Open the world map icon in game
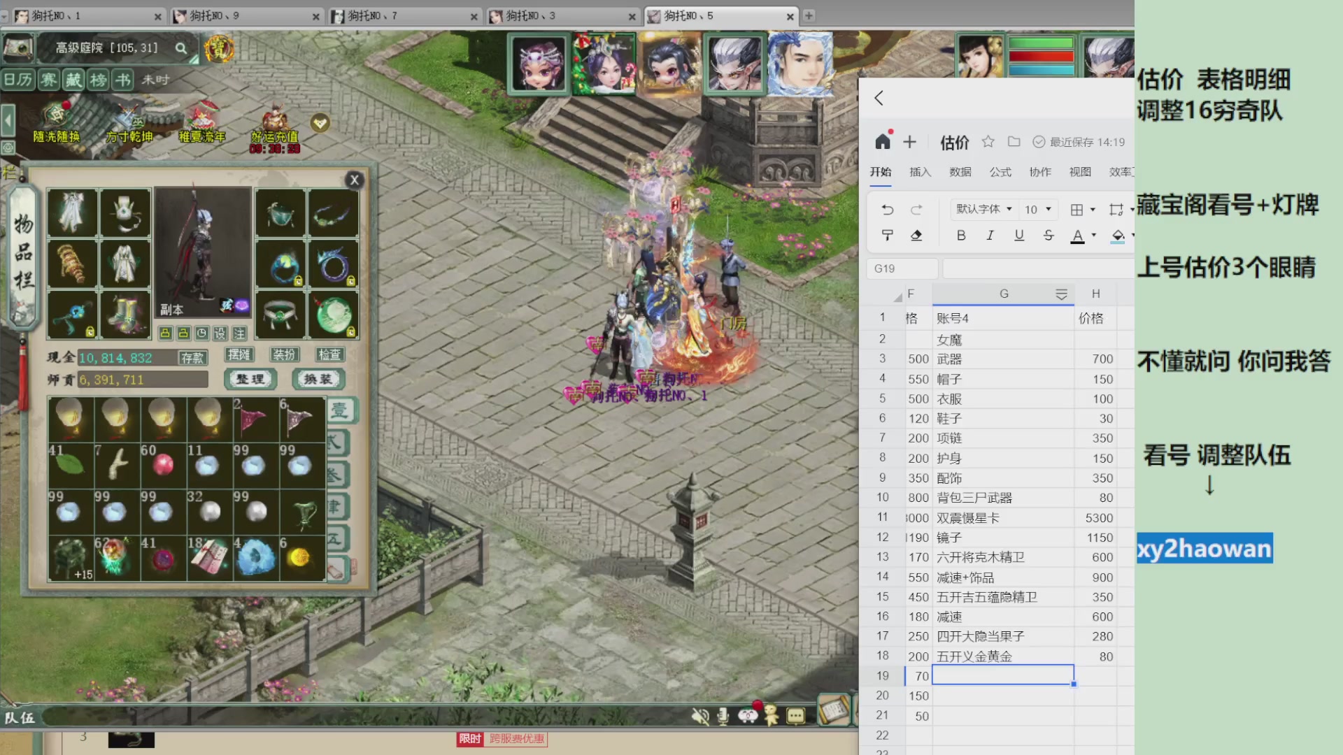This screenshot has width=1343, height=755. 18,48
